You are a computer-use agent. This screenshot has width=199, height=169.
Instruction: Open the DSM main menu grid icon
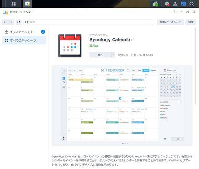coord(13,4)
